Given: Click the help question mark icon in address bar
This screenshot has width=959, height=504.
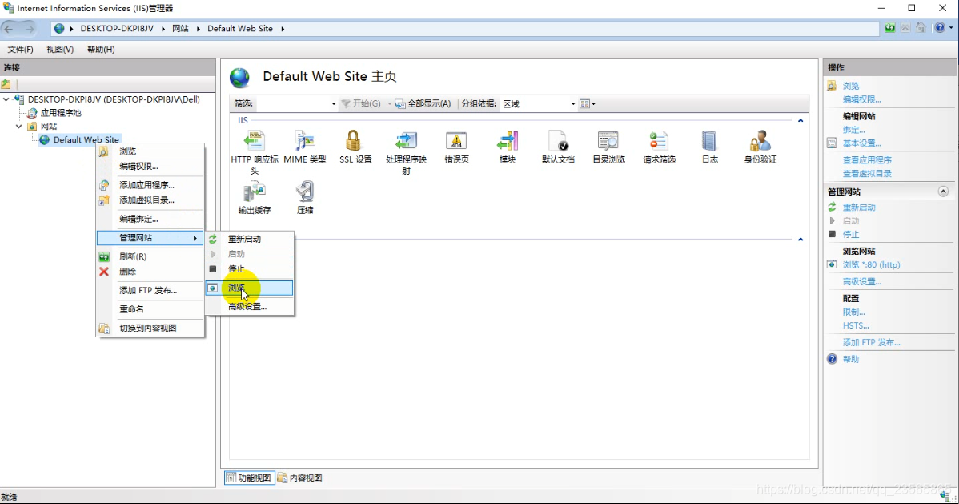Looking at the screenshot, I should click(x=940, y=28).
